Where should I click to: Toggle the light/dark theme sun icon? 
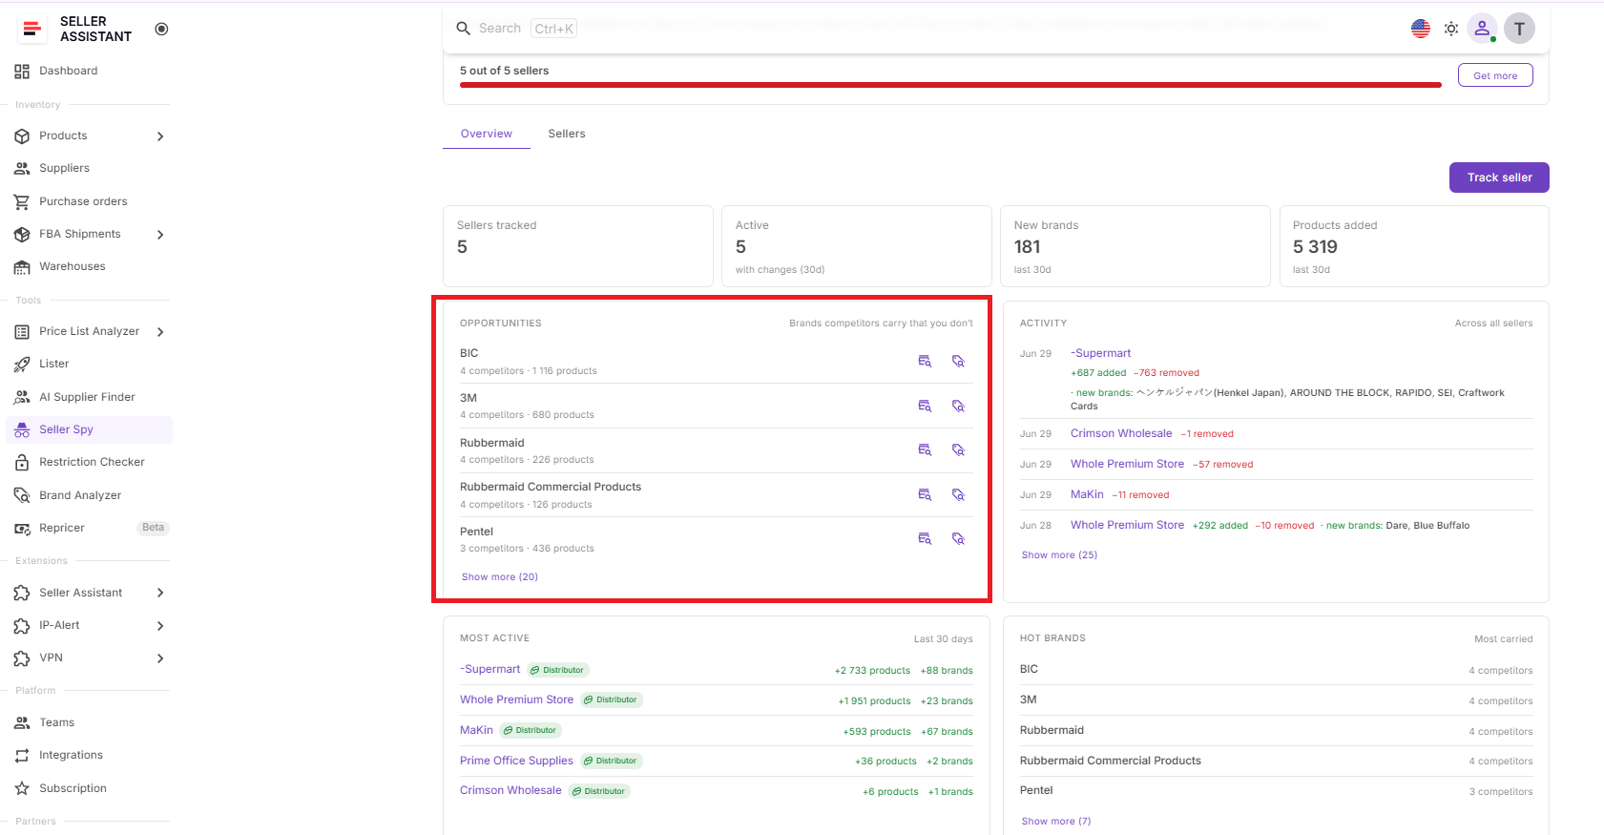(1451, 29)
